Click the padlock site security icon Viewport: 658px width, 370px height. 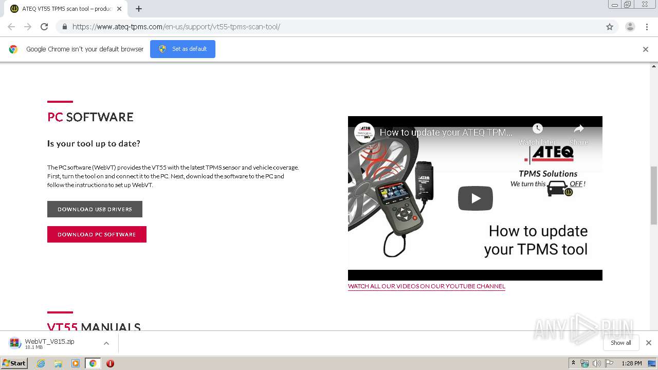click(64, 27)
